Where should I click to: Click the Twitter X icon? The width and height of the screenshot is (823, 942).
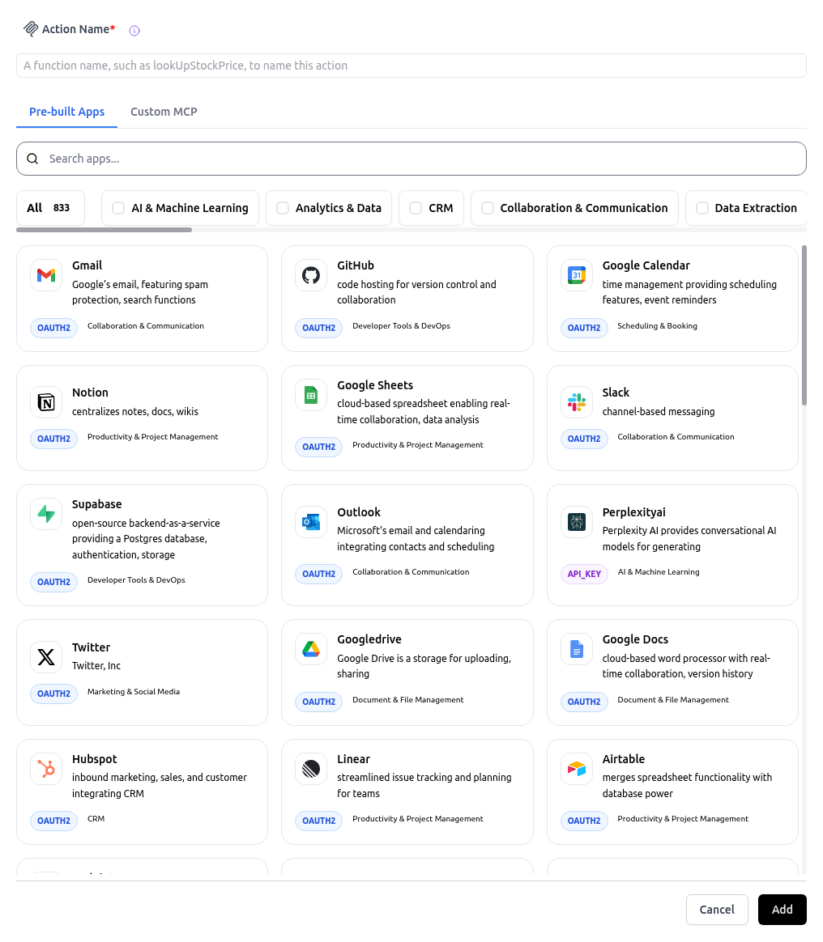point(46,657)
